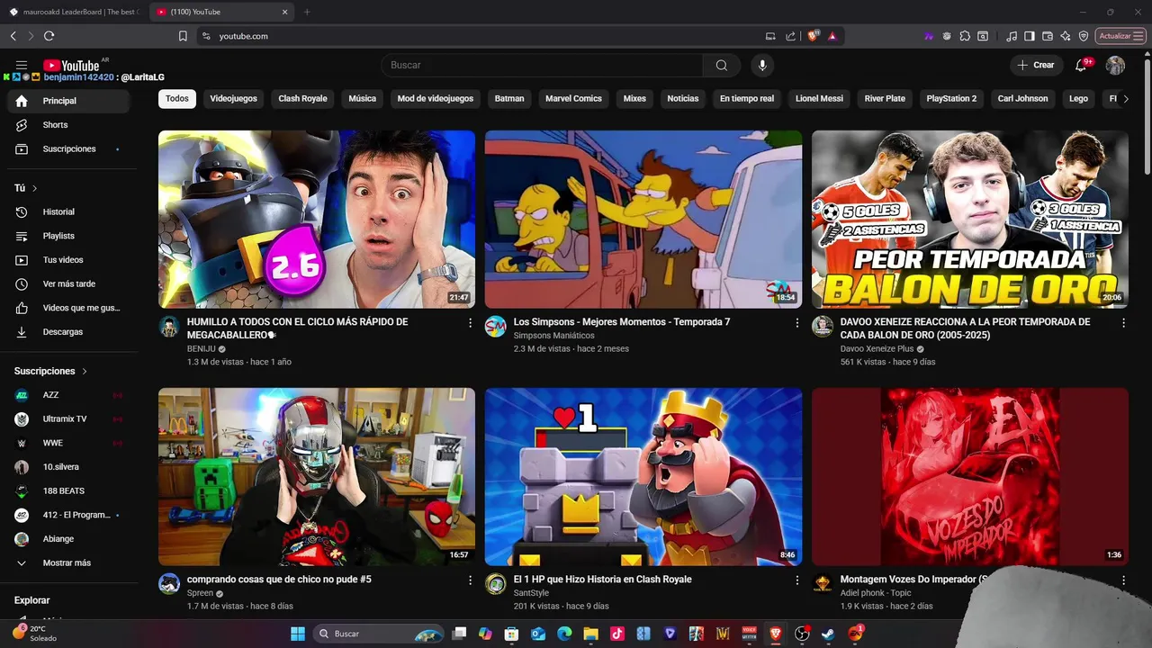Open a new browser tab
Screen dimensions: 1152x648
pos(307,12)
